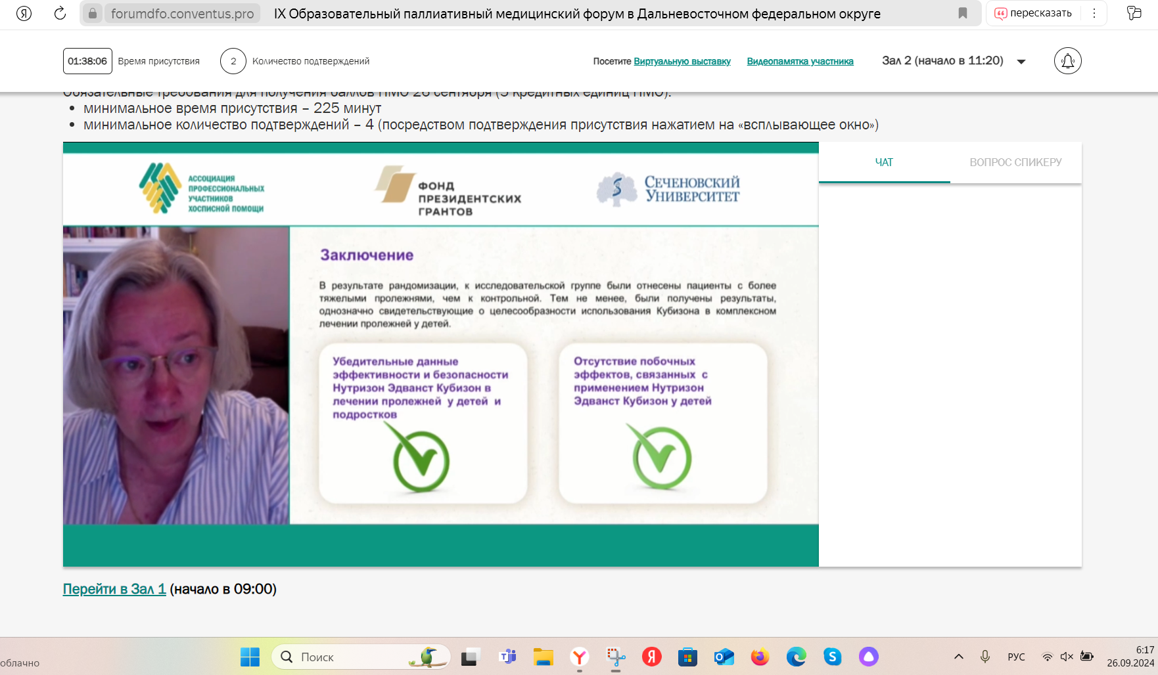Click the Сеченовский Университет logo

pos(668,189)
